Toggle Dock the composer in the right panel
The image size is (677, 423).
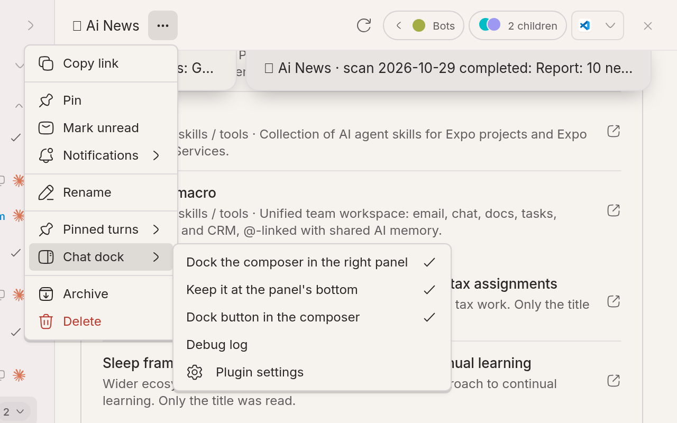[312, 262]
